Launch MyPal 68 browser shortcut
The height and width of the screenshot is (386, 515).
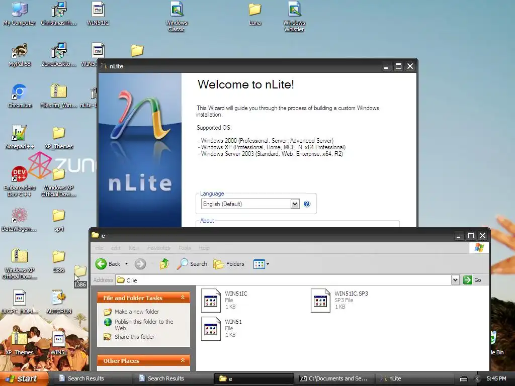click(20, 54)
